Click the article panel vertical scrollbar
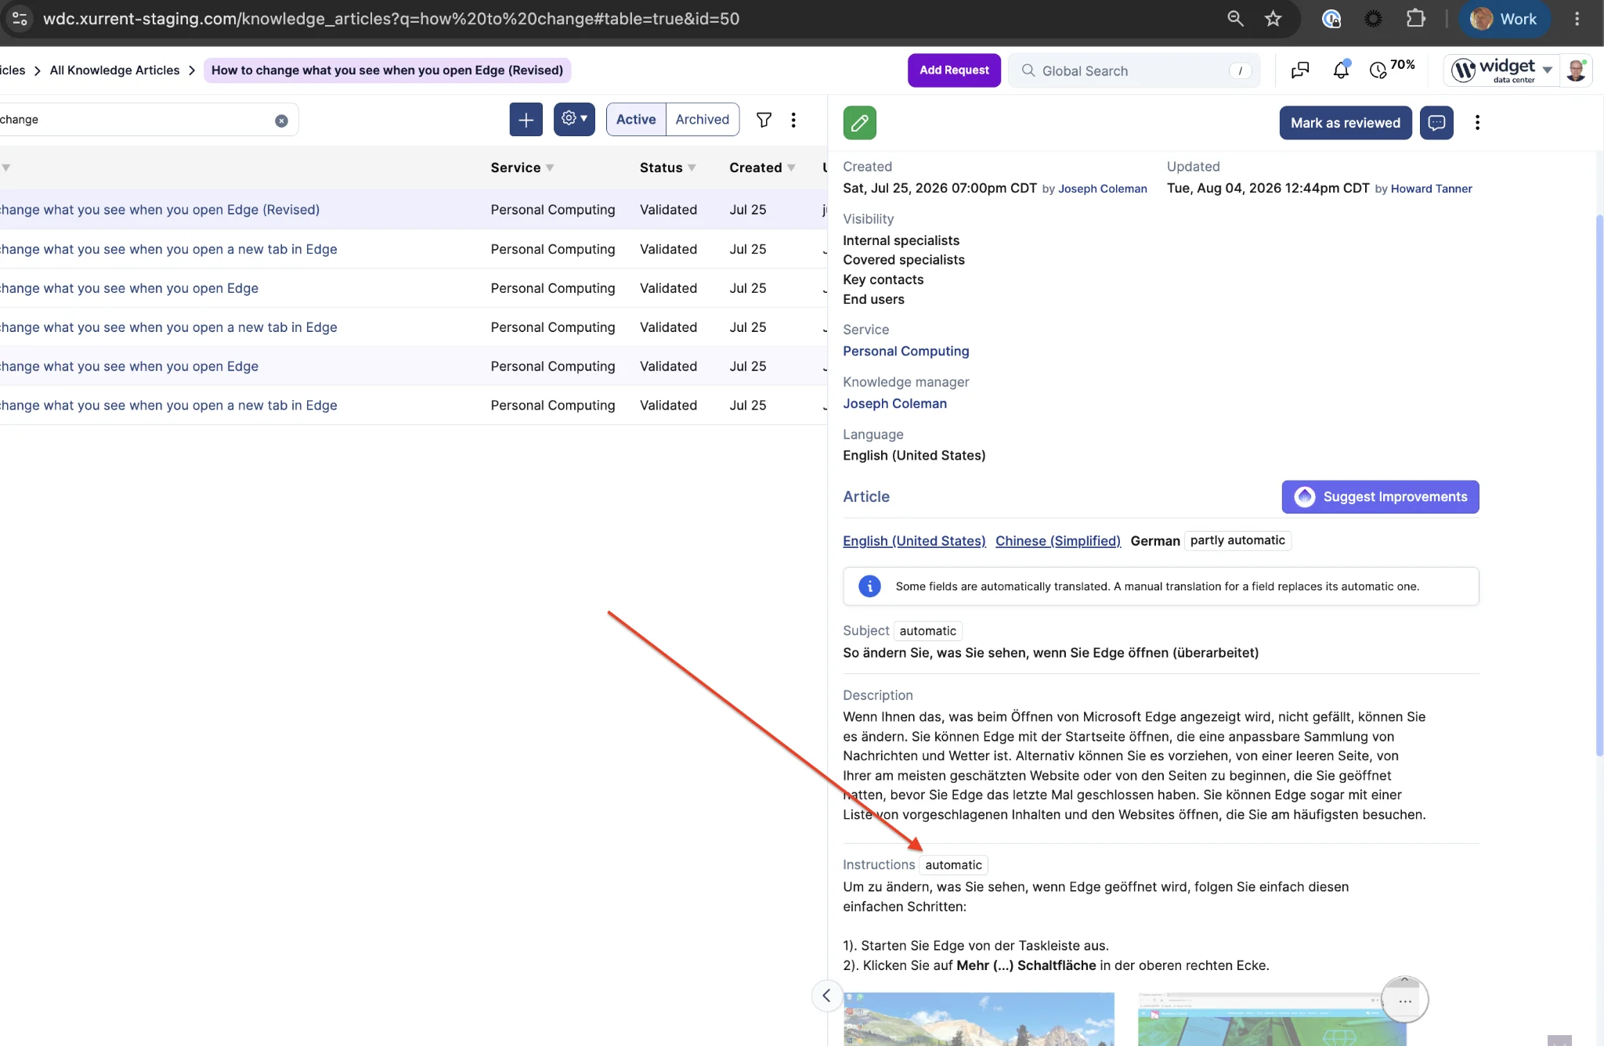Viewport: 1604px width, 1046px height. pos(1599,485)
